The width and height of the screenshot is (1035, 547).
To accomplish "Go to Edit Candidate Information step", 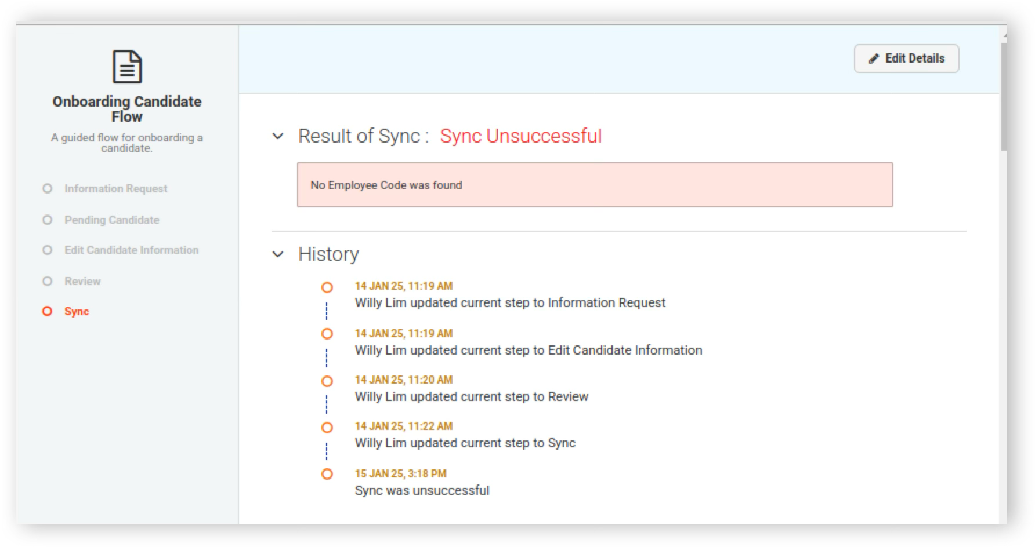I will pyautogui.click(x=132, y=250).
